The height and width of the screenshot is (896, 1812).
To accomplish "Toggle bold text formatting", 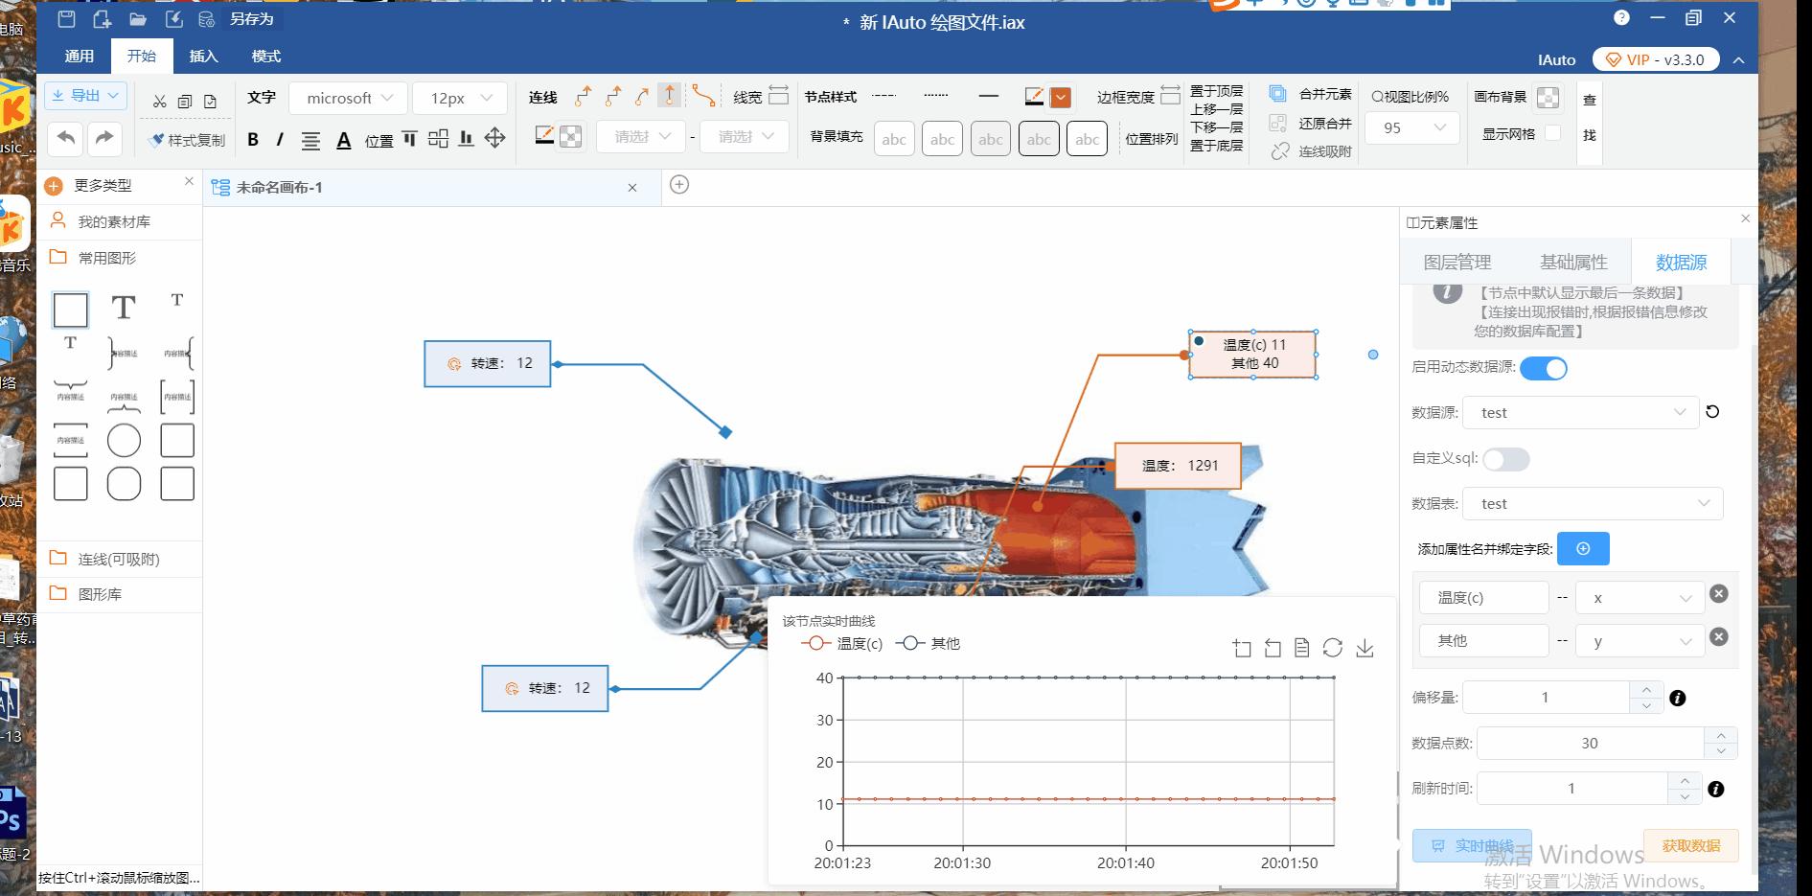I will 253,140.
